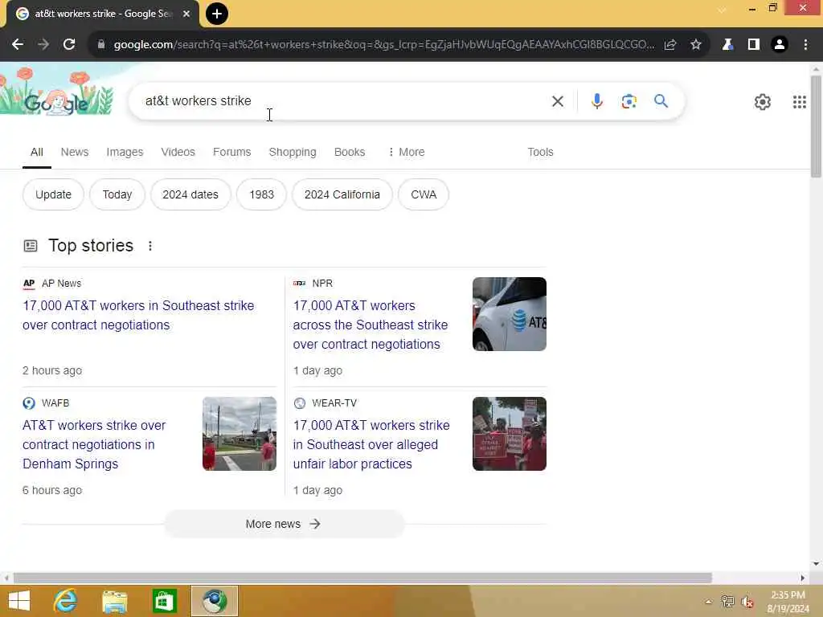The image size is (823, 617).
Task: Switch to the Forums tab
Action: pyautogui.click(x=232, y=152)
